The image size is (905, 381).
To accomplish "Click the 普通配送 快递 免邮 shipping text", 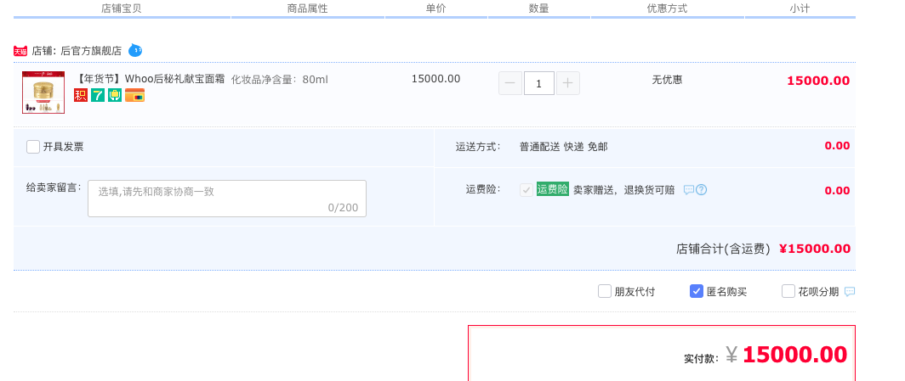I will tap(563, 147).
